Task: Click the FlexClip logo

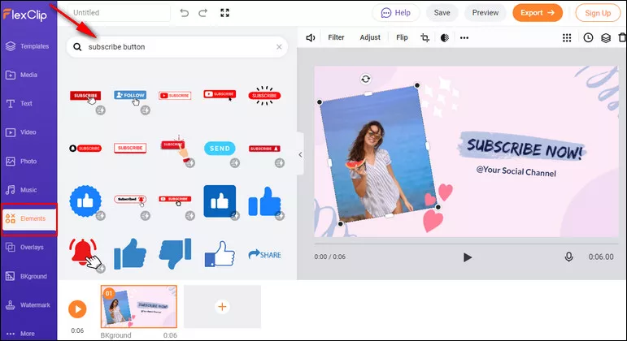Action: [x=24, y=15]
